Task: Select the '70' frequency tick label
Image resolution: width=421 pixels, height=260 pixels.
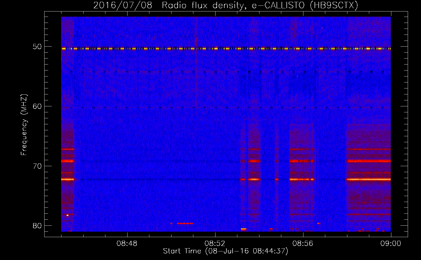Action: point(37,166)
